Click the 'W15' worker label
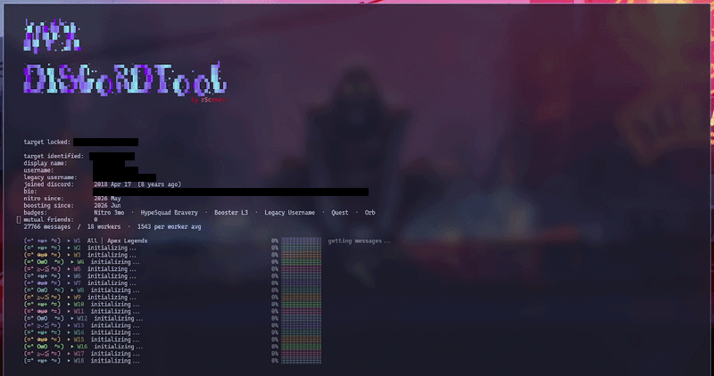Image resolution: width=714 pixels, height=376 pixels. (x=79, y=339)
